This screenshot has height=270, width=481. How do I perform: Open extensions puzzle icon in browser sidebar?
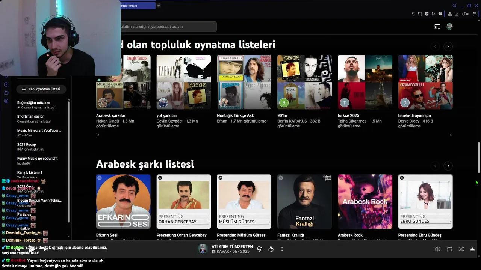(6, 93)
